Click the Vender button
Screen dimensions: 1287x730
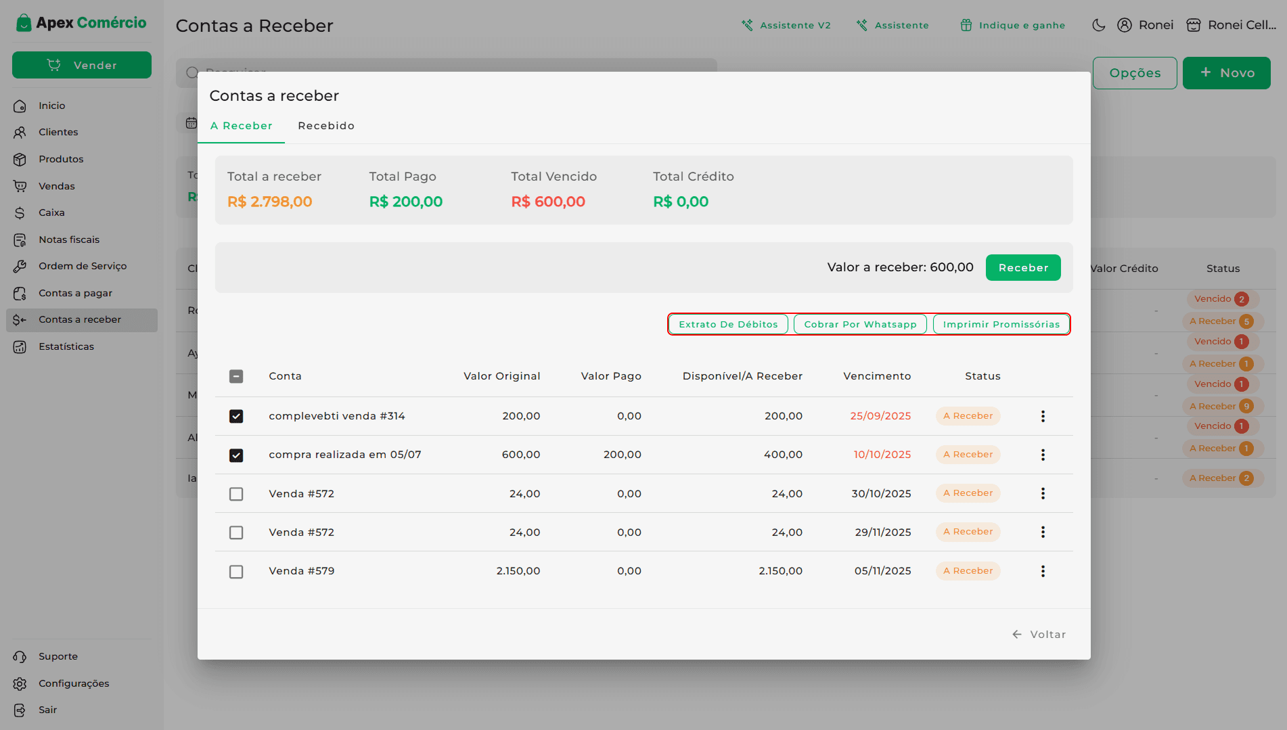point(82,65)
